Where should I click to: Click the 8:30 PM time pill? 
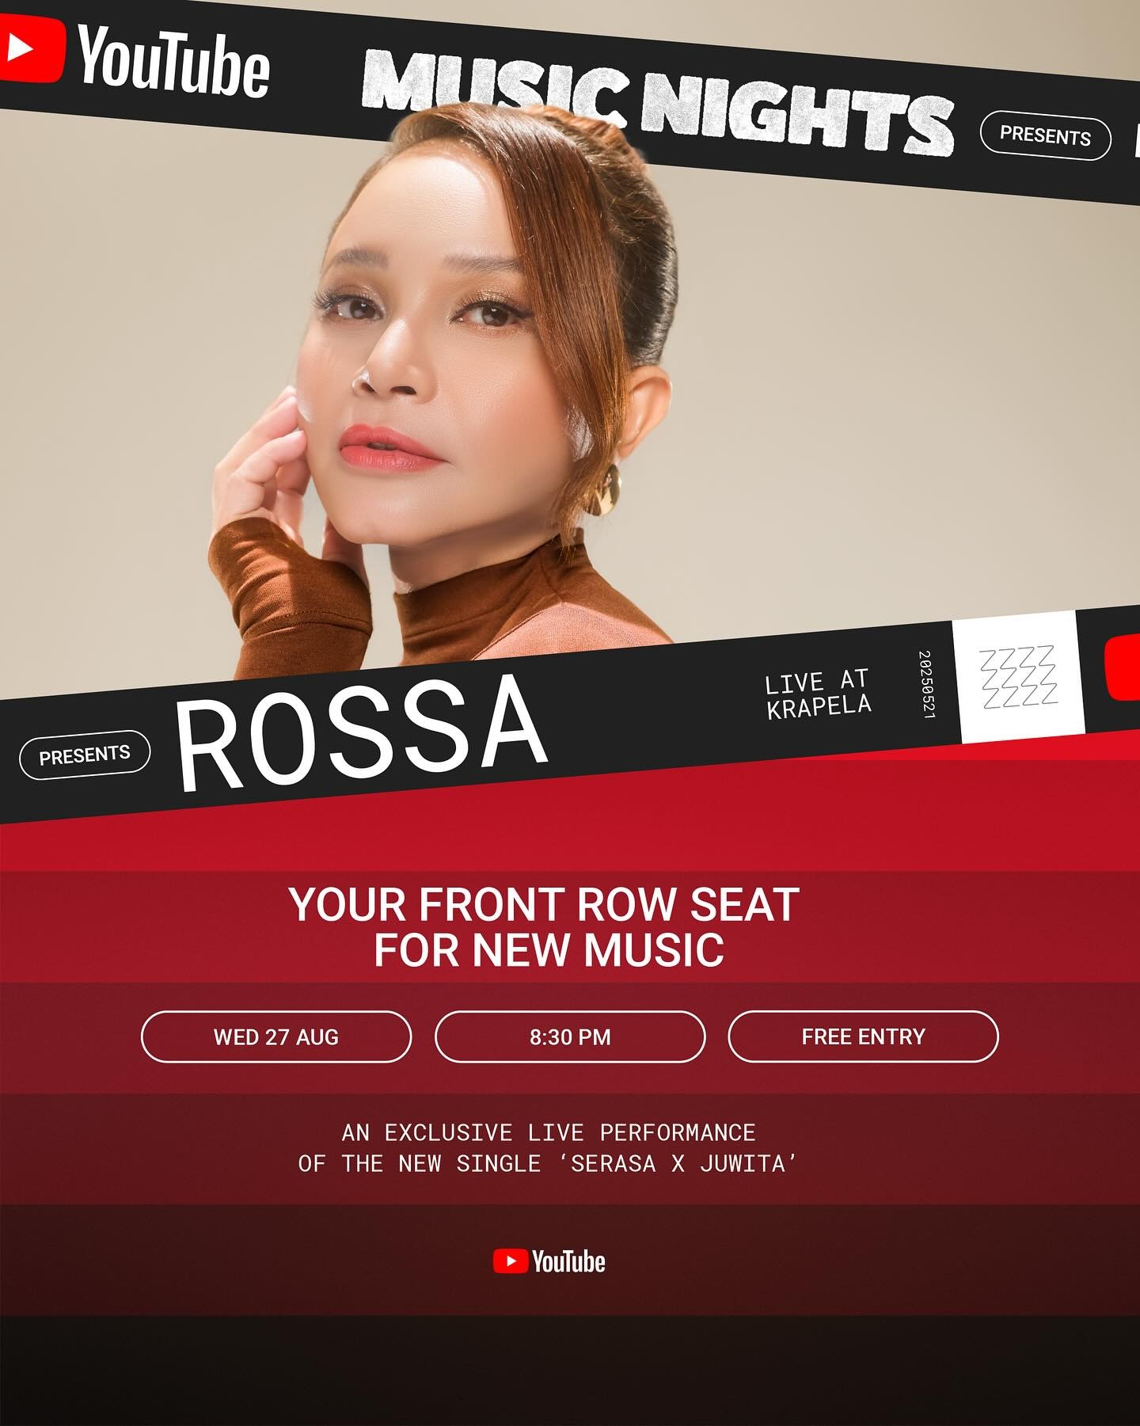click(570, 1036)
